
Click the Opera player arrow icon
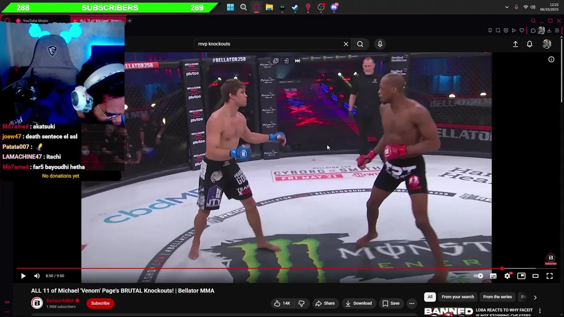coord(514,30)
